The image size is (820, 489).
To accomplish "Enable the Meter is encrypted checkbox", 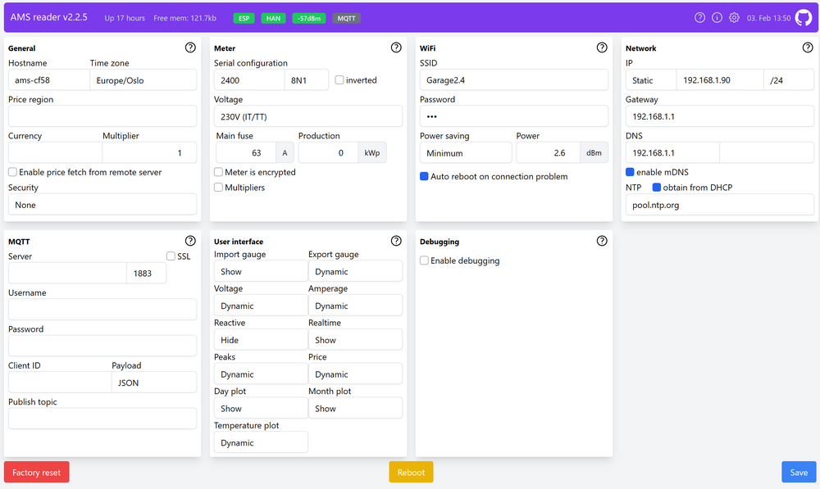I will tap(219, 173).
